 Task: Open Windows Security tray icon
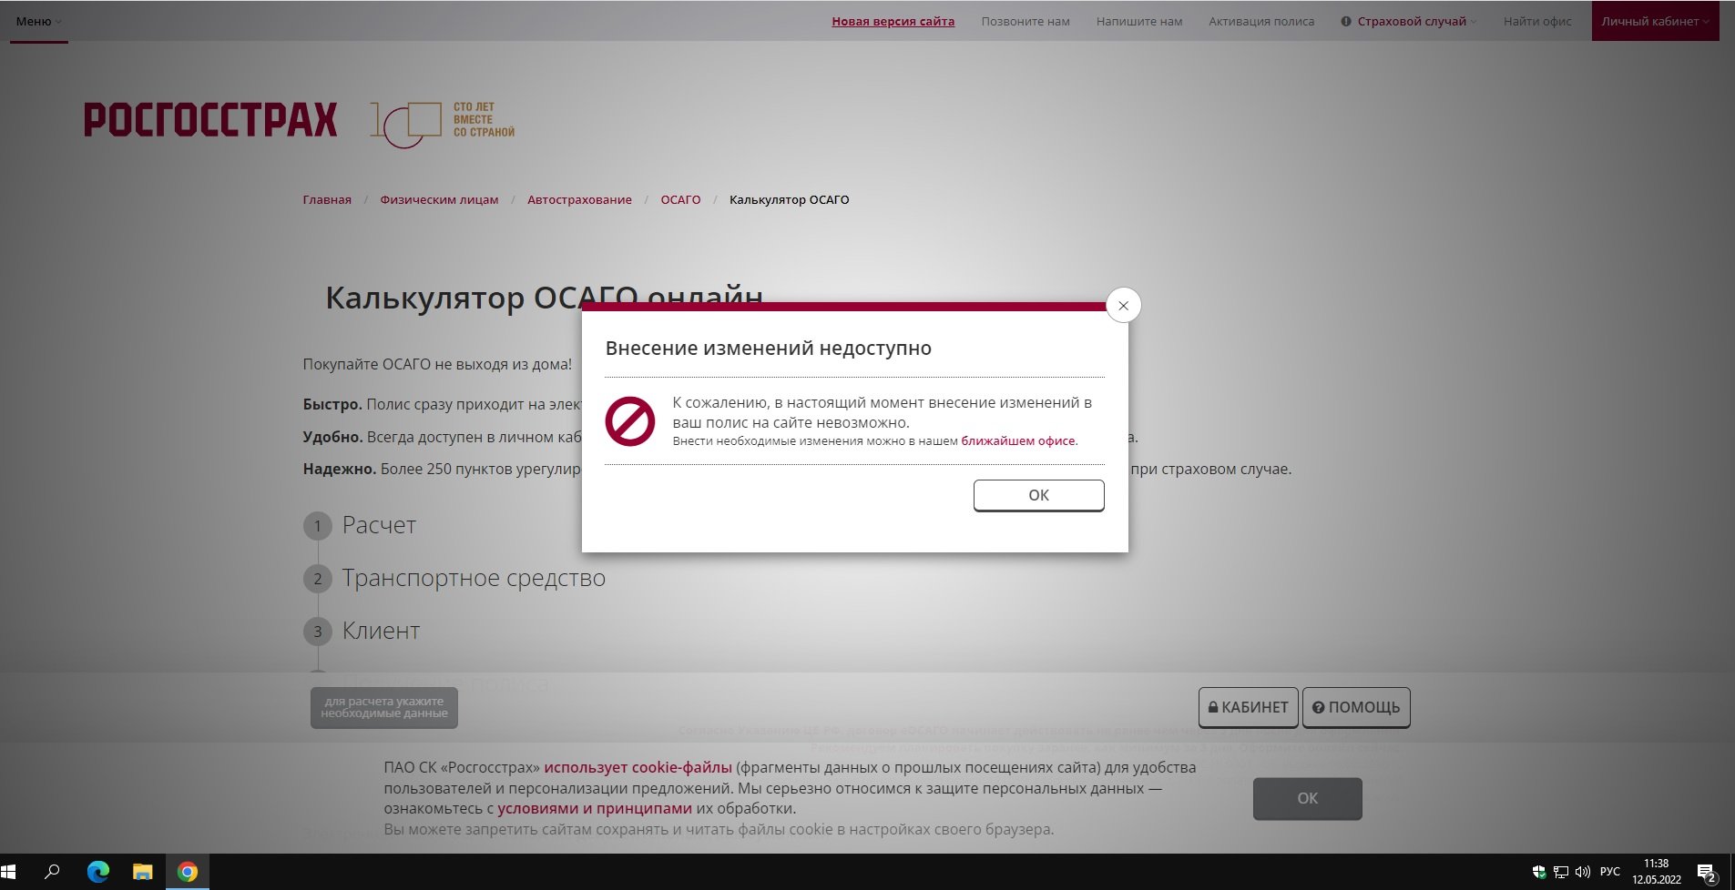click(1539, 872)
